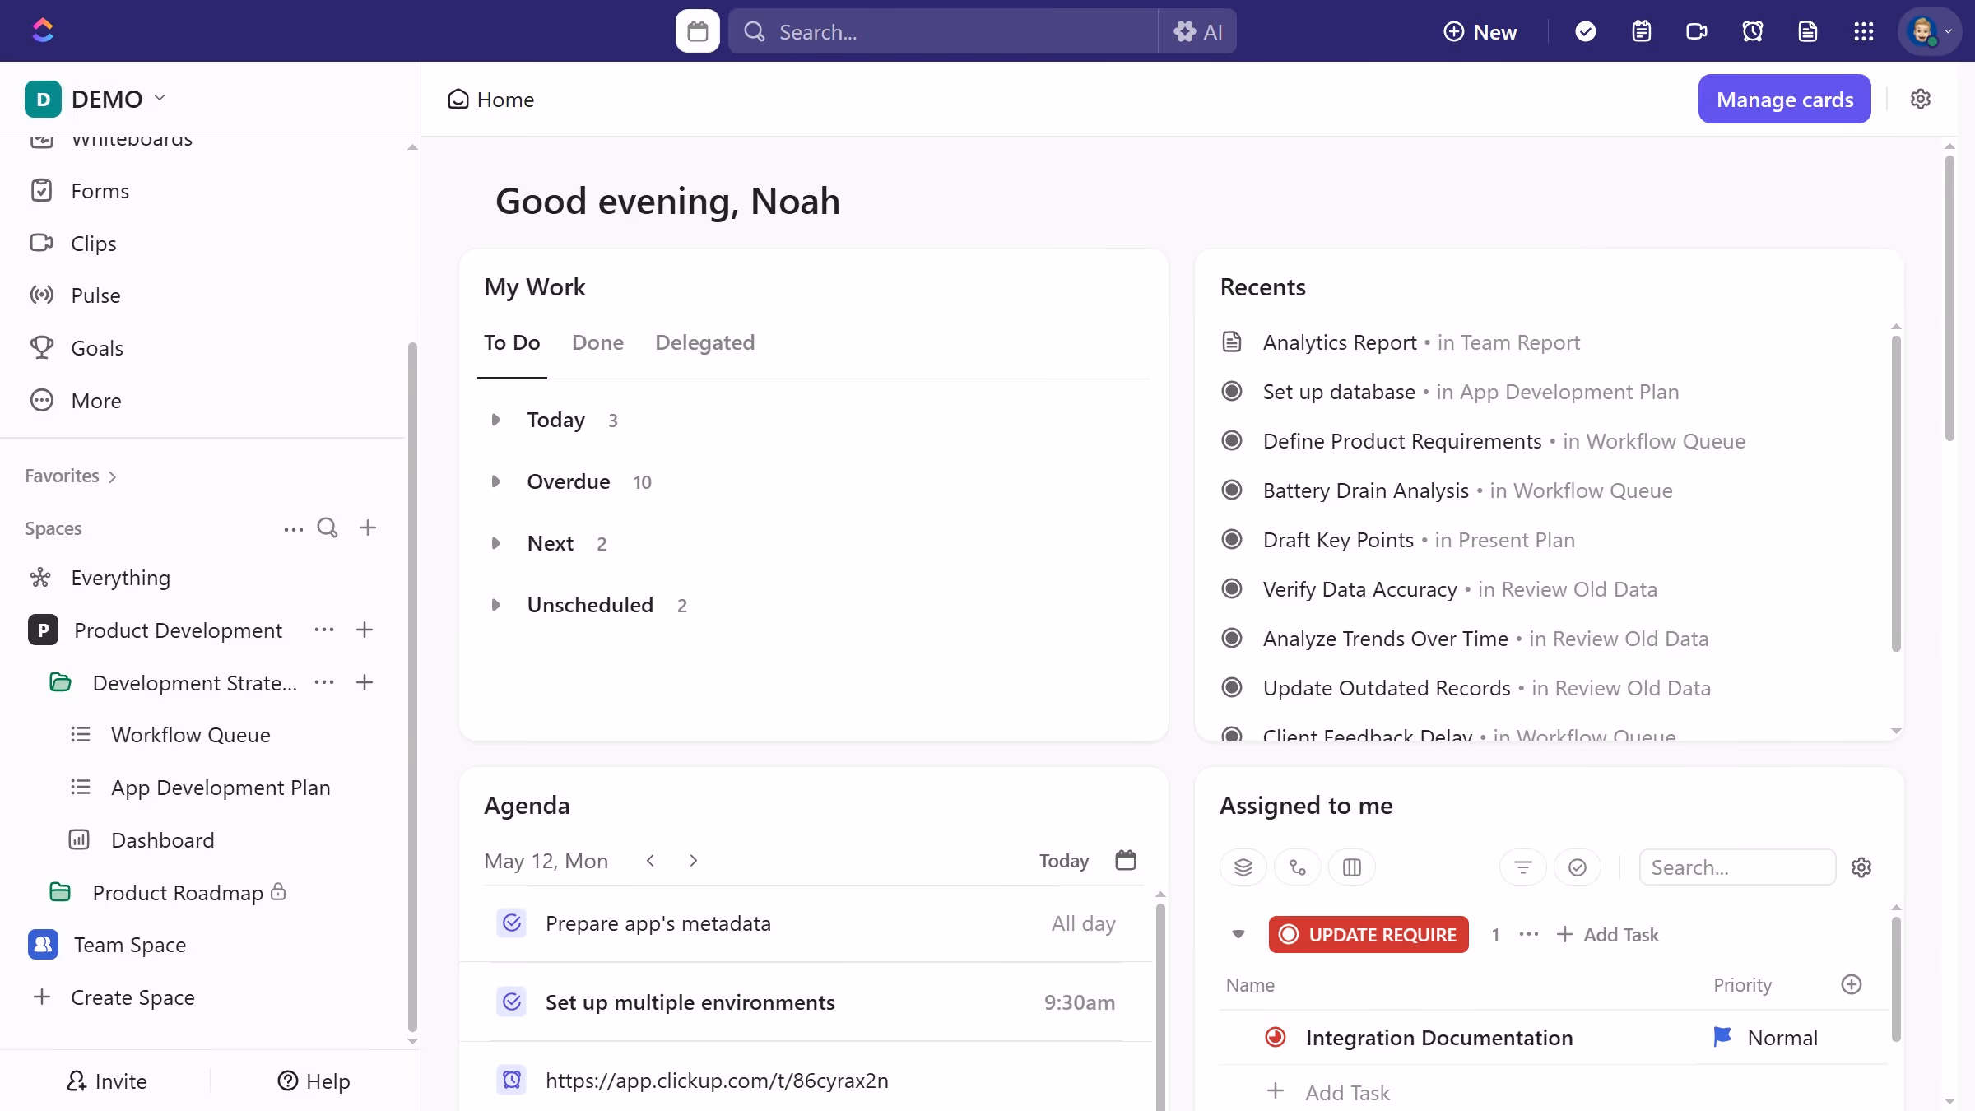Switch to the Done tab
Image resolution: width=1975 pixels, height=1111 pixels.
click(x=597, y=342)
